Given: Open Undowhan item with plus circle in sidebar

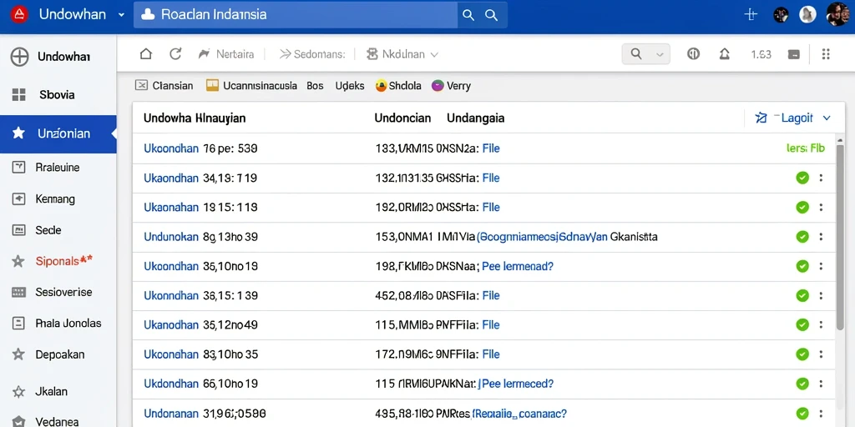Looking at the screenshot, I should (58, 57).
